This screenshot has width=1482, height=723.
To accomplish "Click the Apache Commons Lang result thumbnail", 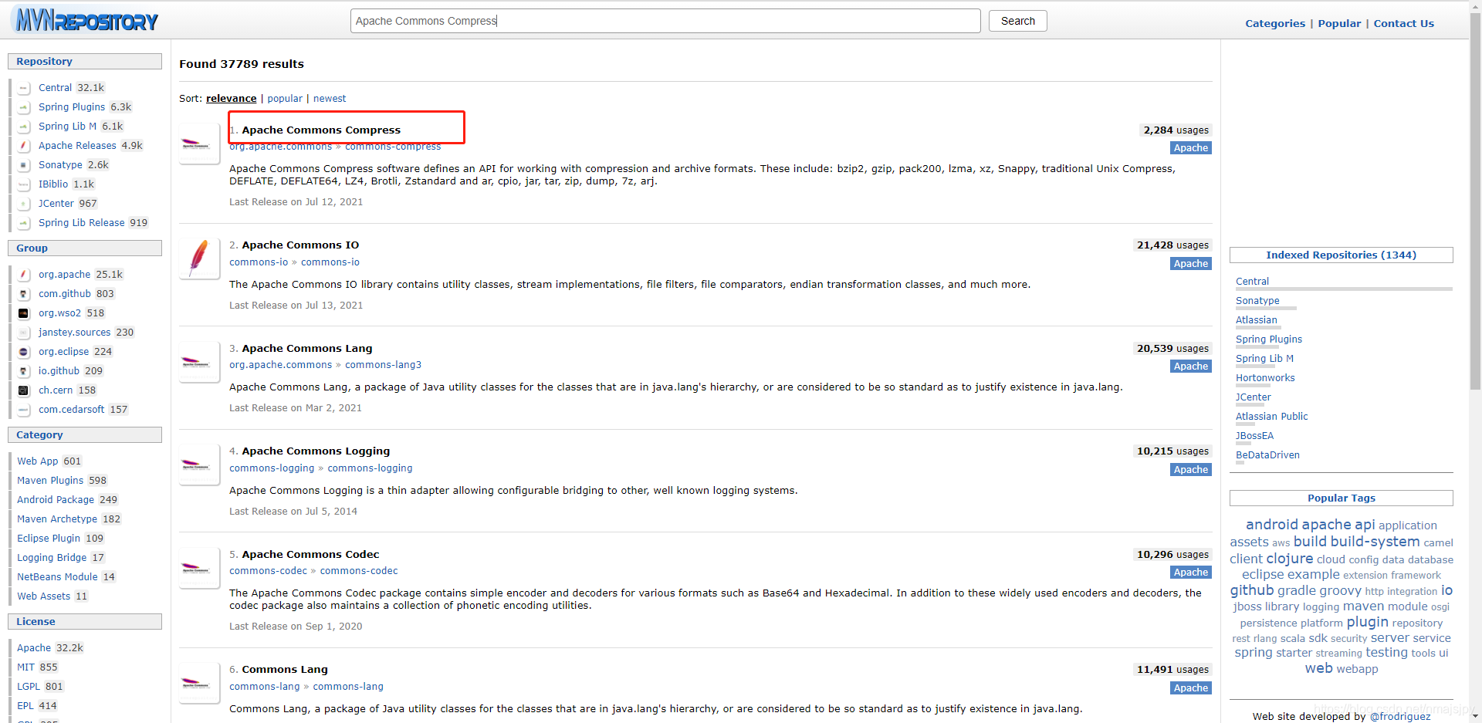I will pos(199,362).
